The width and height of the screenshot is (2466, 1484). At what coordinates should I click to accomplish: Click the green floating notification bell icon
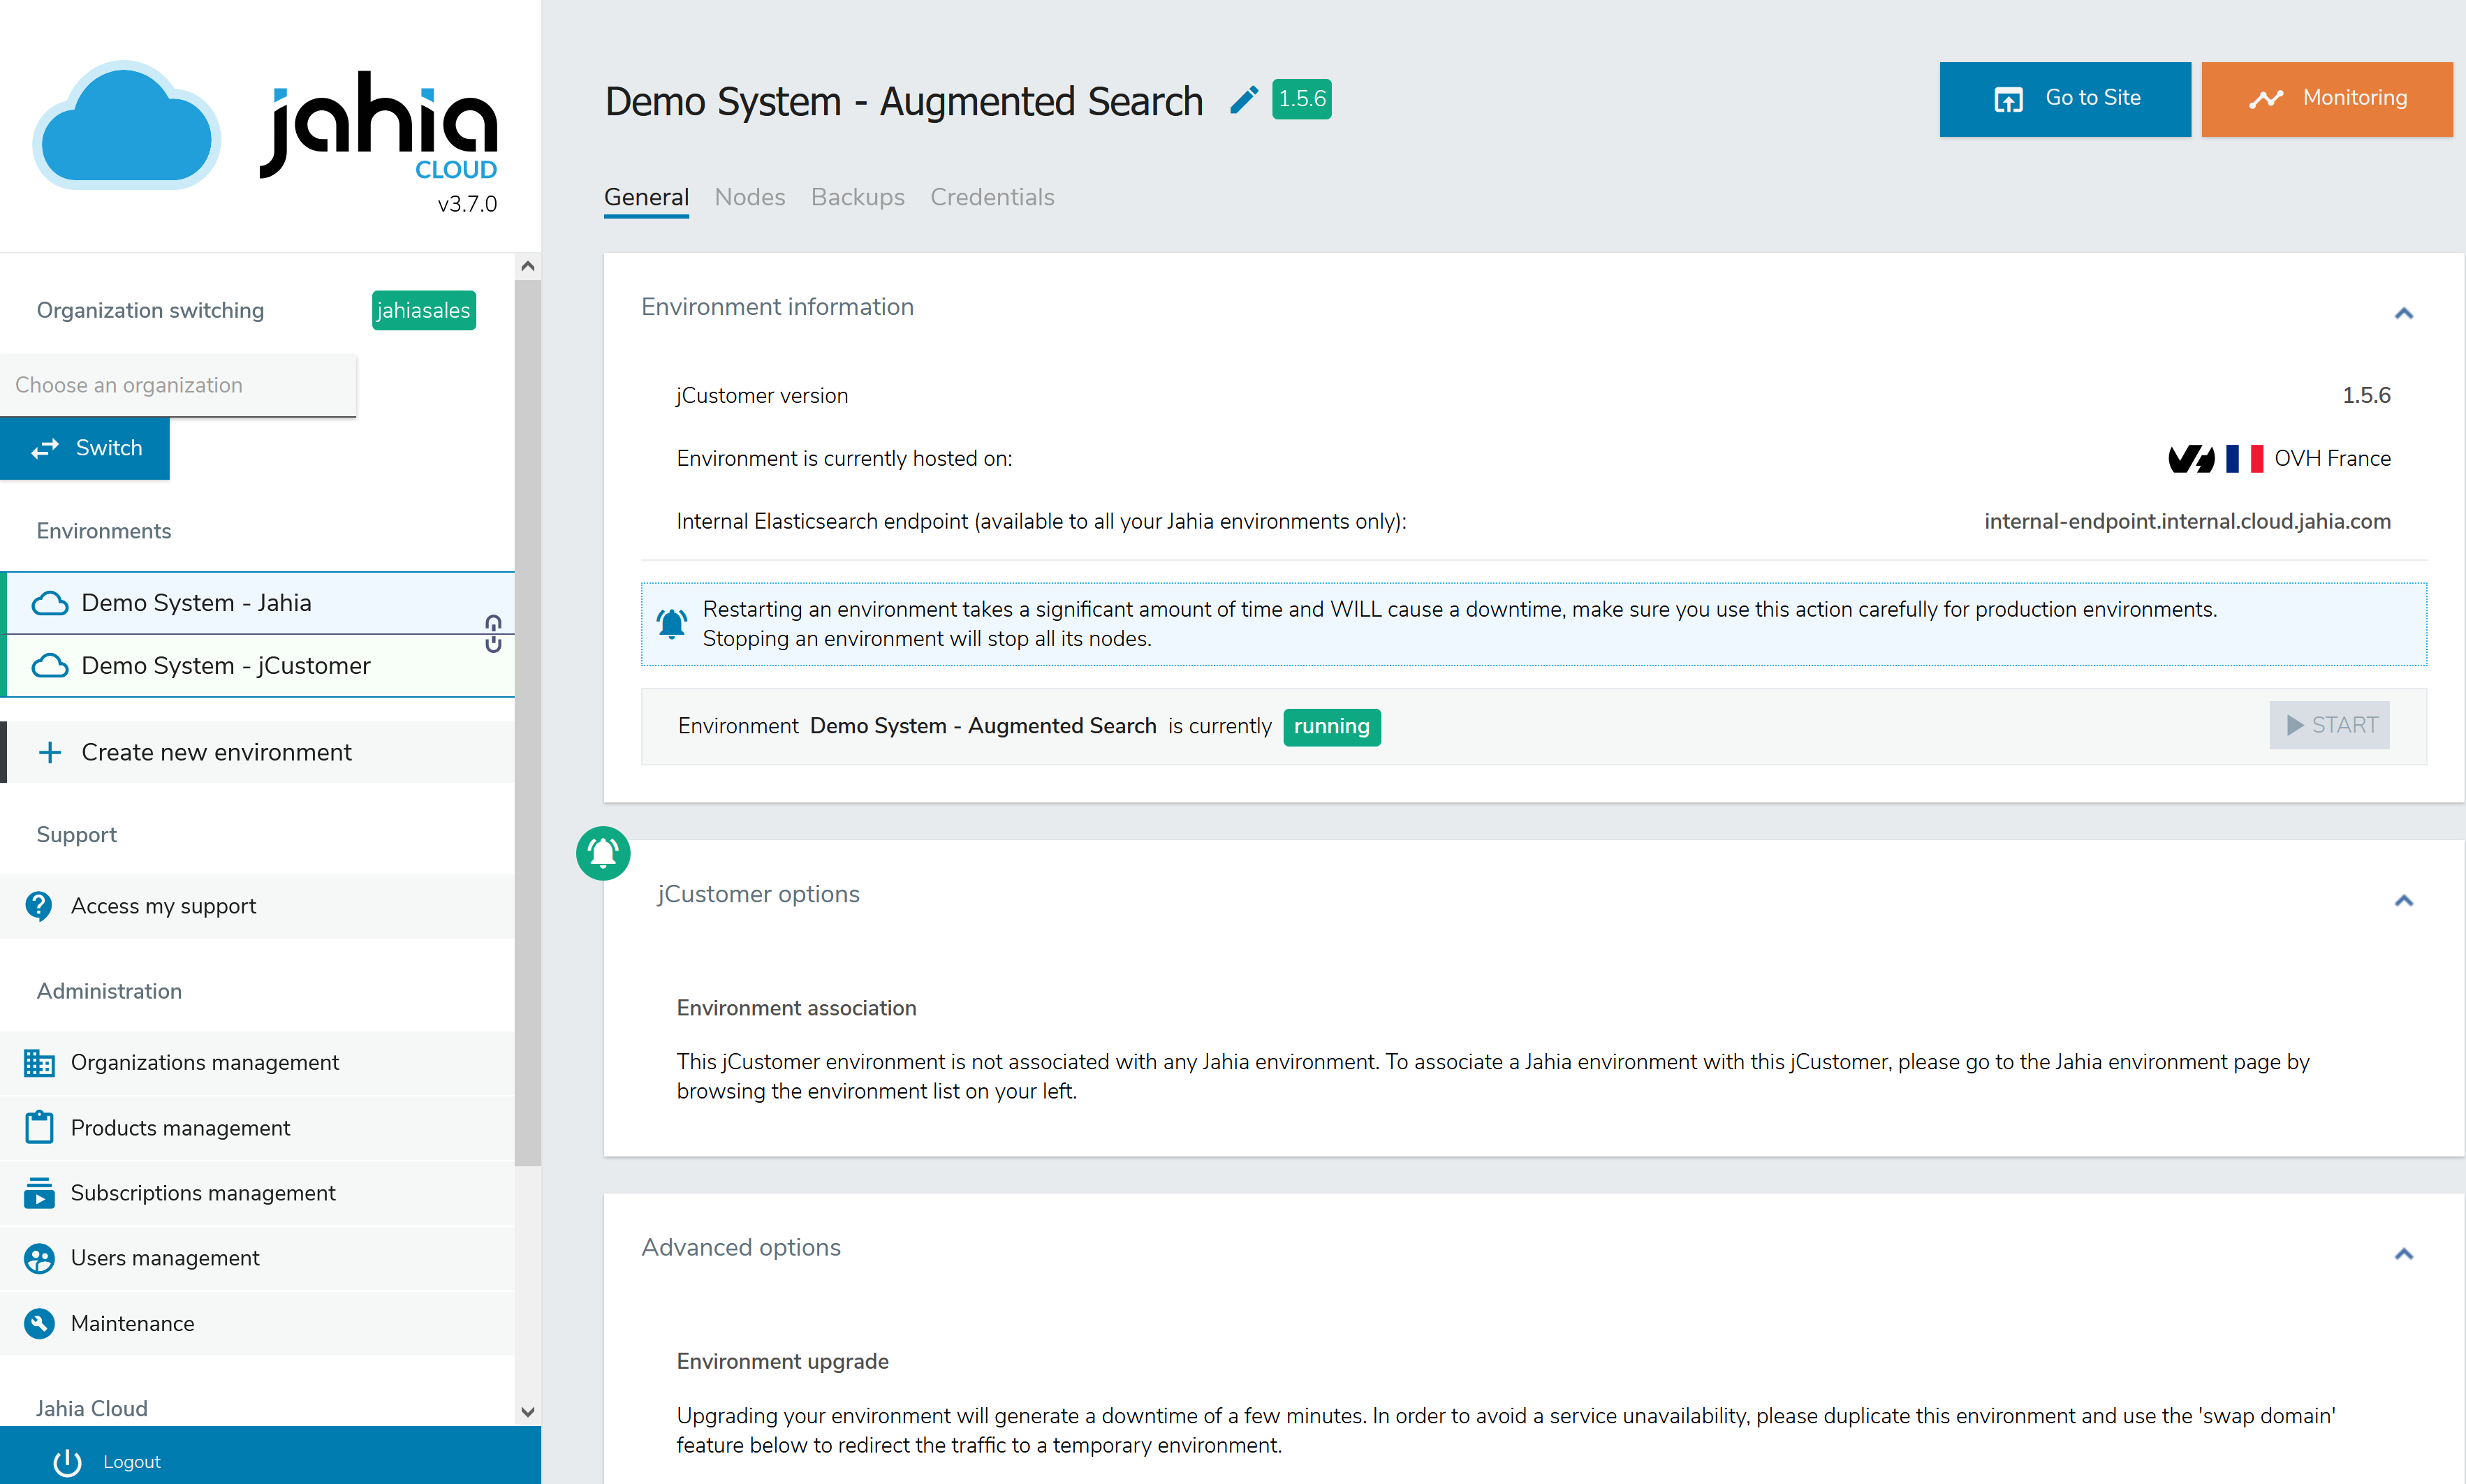tap(603, 853)
